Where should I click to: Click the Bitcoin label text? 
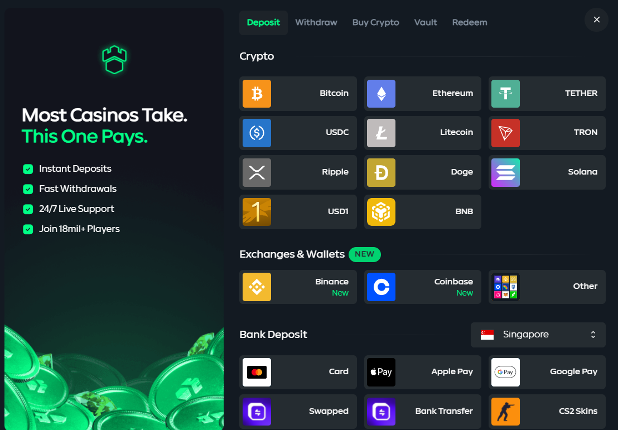click(334, 93)
